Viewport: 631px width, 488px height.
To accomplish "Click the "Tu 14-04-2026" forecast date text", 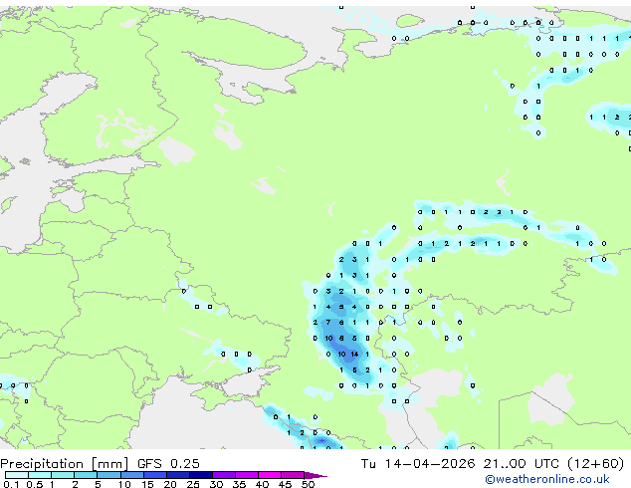I will tap(418, 463).
